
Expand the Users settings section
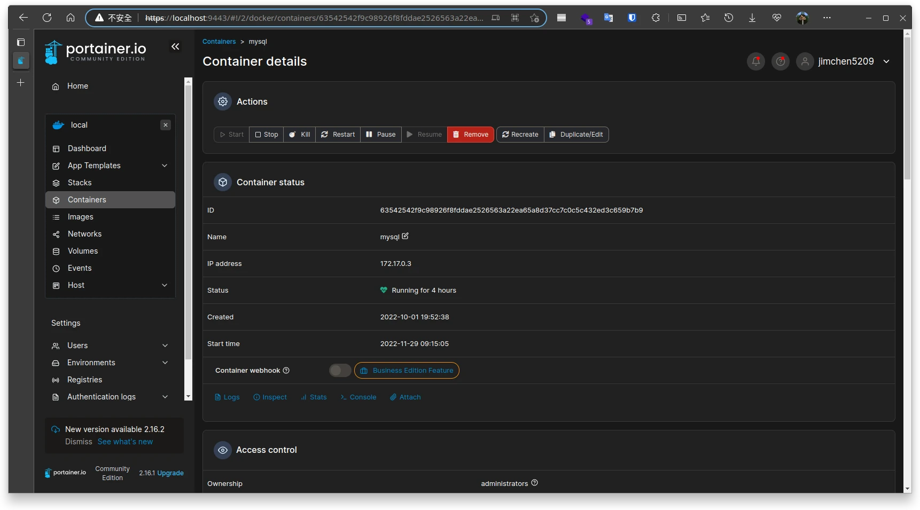point(165,346)
